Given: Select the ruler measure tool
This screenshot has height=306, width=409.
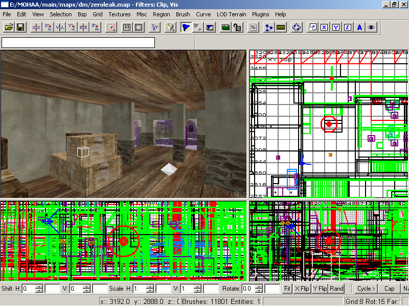Looking at the screenshot, I should 281,27.
